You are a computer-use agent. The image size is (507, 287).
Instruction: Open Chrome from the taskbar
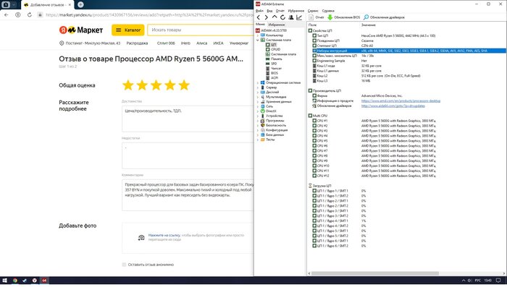point(15,280)
